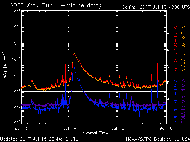Click the red peak of the Jul 14 flare
This screenshot has width=190, height=142.
click(74, 53)
